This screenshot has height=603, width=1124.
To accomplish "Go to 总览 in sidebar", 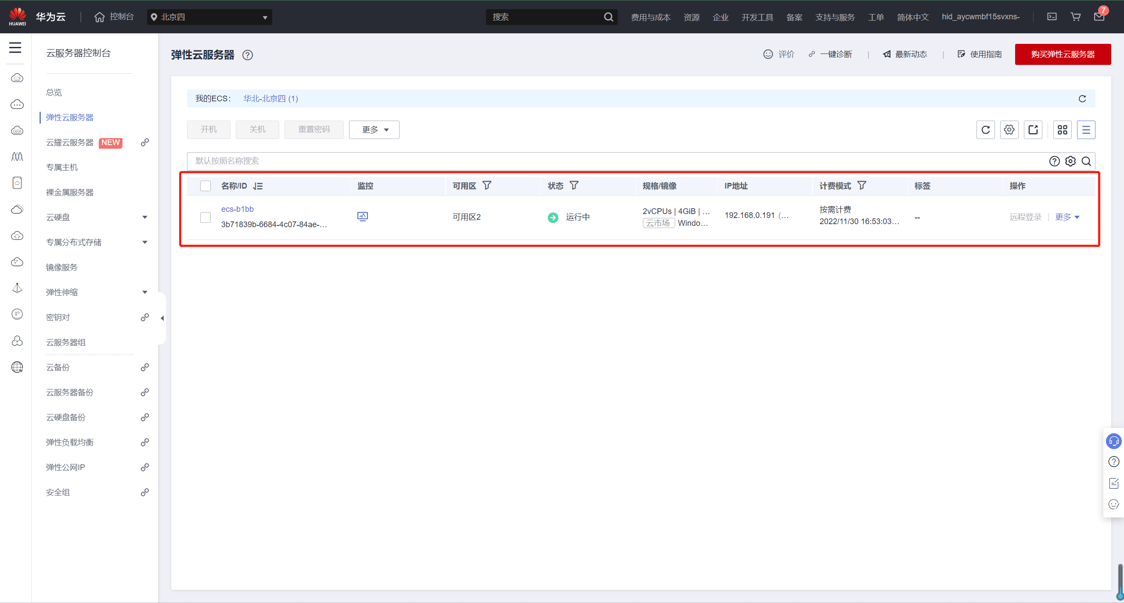I will [x=54, y=92].
